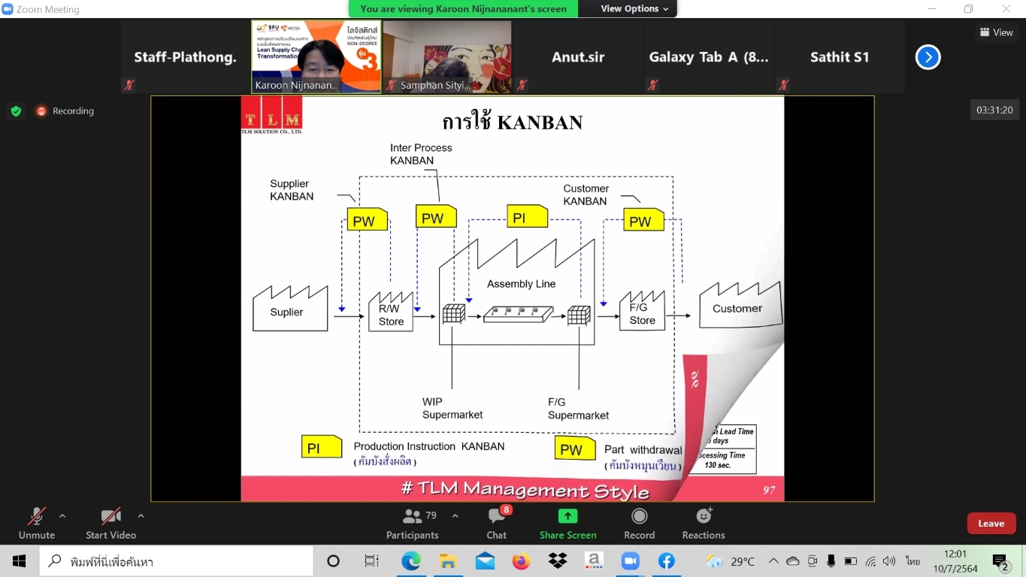The image size is (1026, 577).
Task: Click Zoom Meeting title bar icon
Action: coord(8,8)
